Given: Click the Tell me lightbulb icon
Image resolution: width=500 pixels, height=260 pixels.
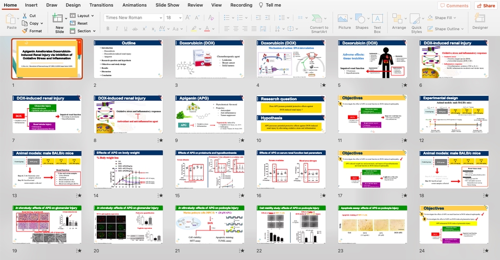Looking at the screenshot, I should [x=261, y=5].
